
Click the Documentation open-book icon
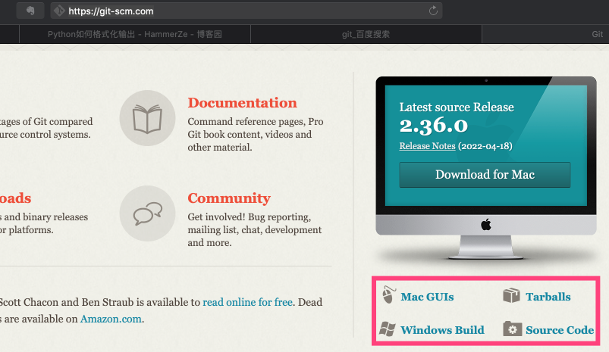(147, 118)
